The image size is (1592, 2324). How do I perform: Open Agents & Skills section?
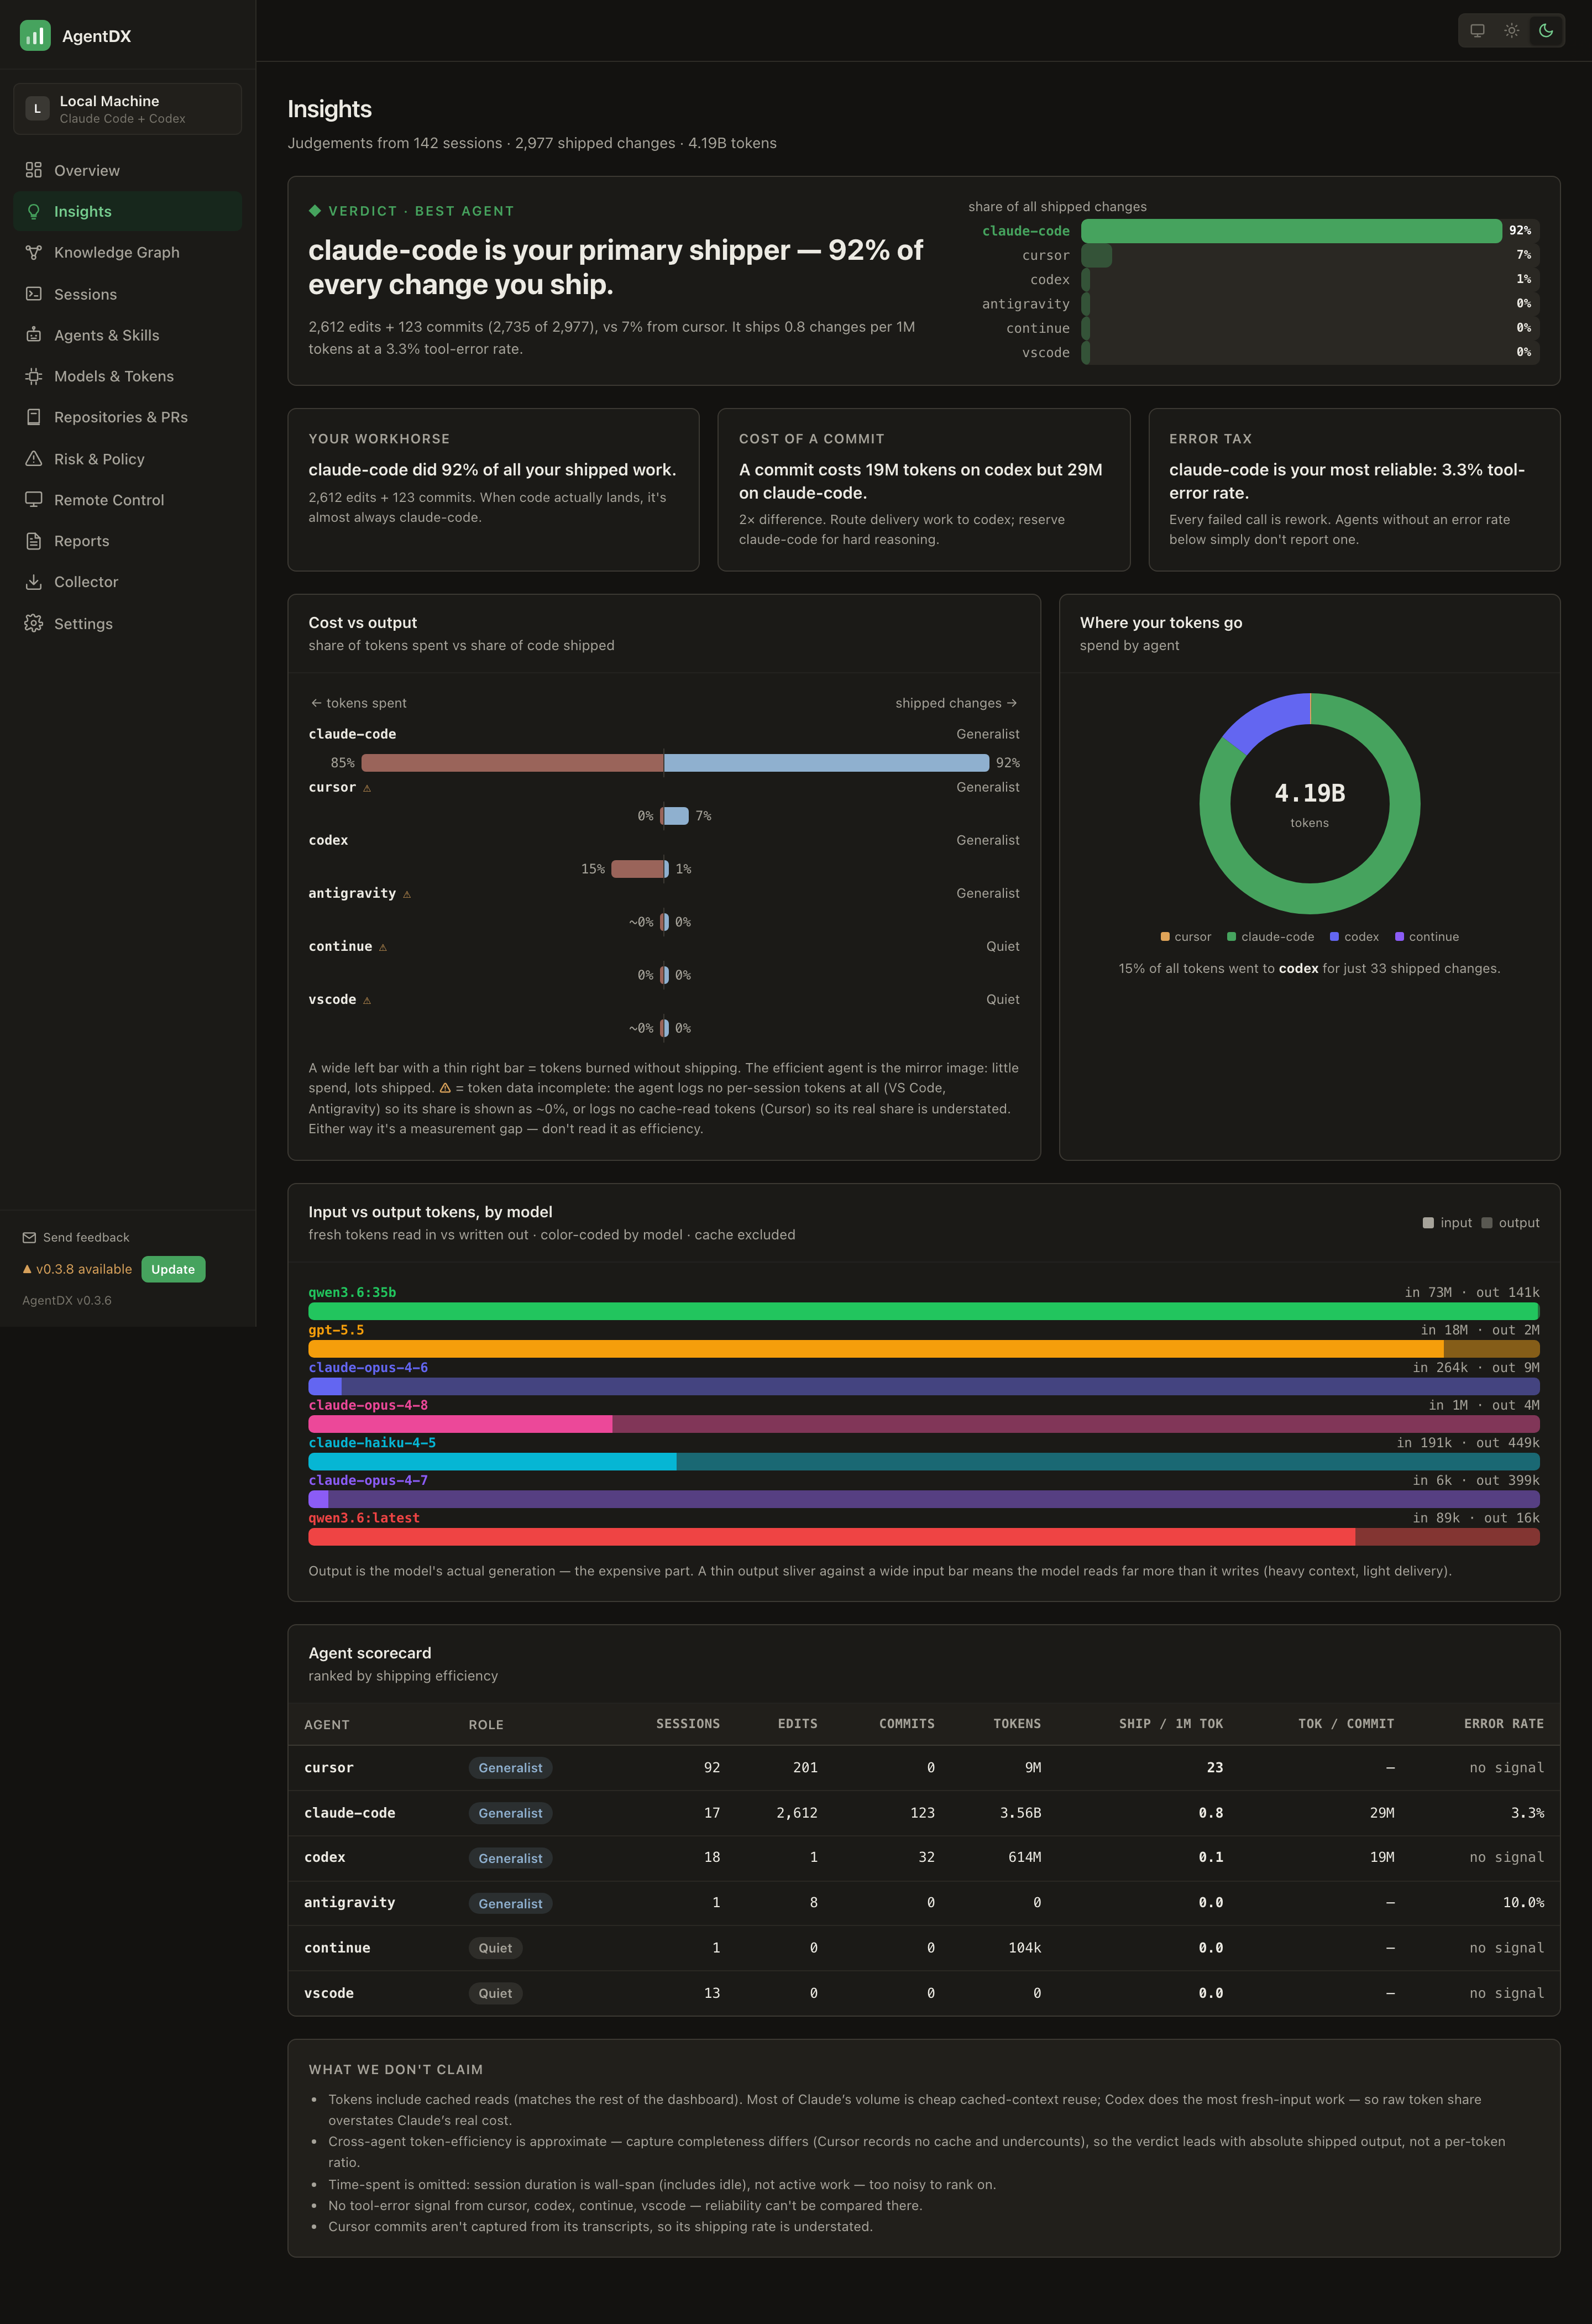pos(127,335)
